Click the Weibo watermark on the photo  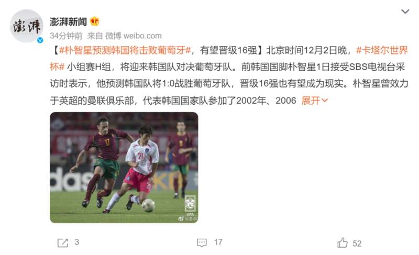pyautogui.click(x=188, y=219)
